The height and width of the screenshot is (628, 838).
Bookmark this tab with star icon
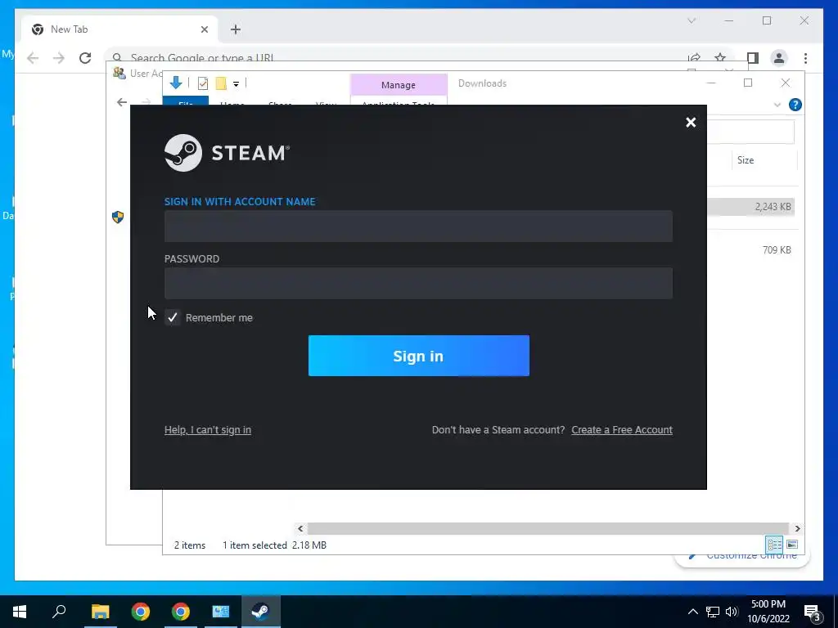pyautogui.click(x=720, y=58)
